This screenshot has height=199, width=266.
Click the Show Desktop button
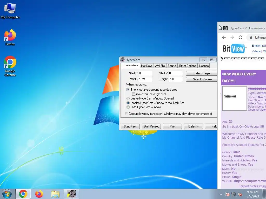point(264,194)
